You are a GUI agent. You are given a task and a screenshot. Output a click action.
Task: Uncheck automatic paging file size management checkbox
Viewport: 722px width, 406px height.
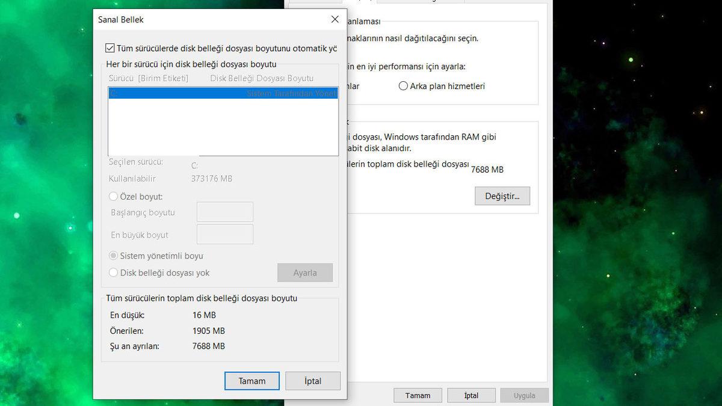(111, 47)
